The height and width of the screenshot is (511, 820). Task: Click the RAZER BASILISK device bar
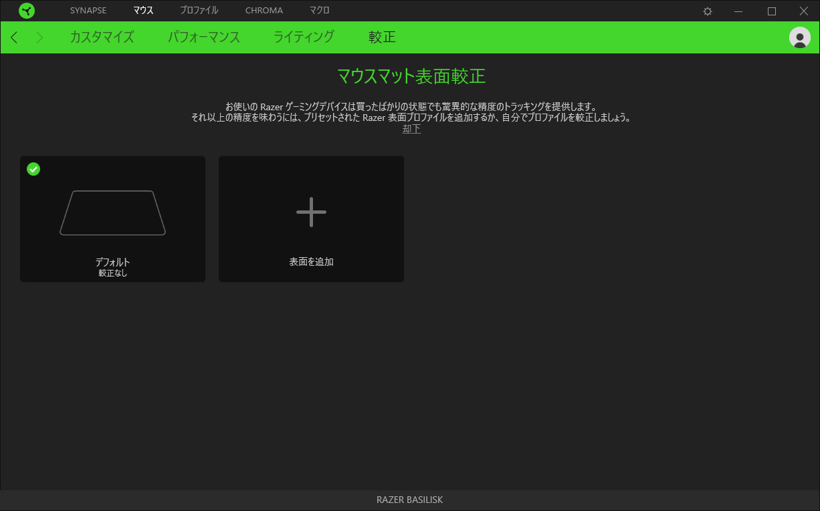point(409,500)
